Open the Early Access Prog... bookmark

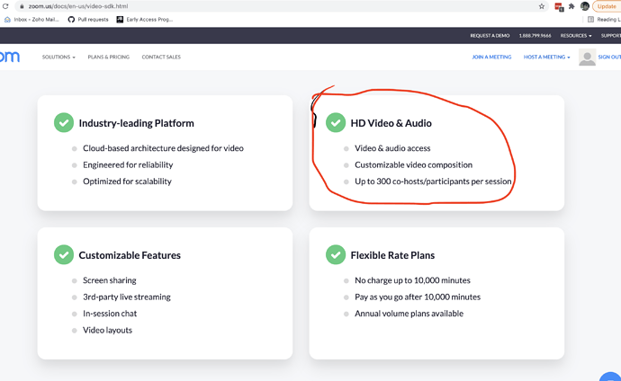145,20
